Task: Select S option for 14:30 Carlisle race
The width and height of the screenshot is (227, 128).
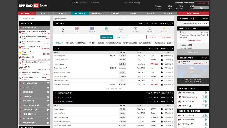Action: tap(203, 97)
